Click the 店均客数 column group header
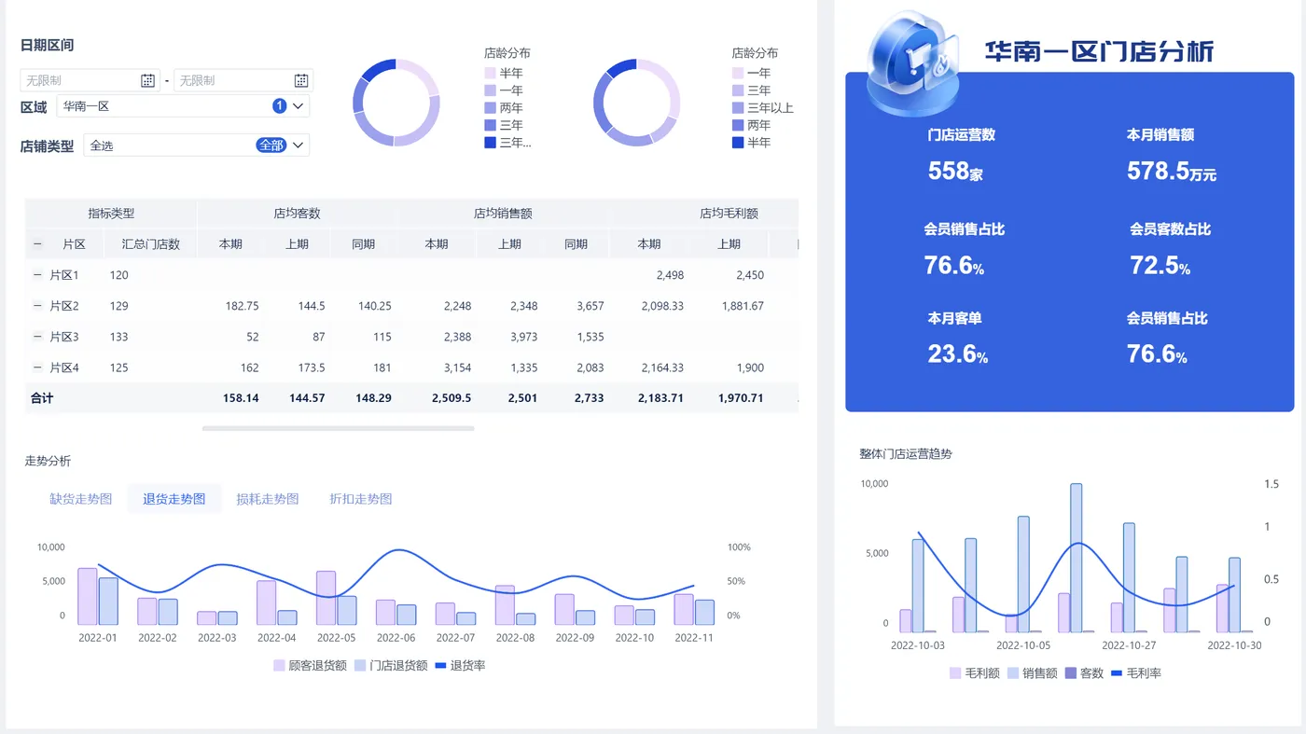The image size is (1306, 734). coord(298,214)
